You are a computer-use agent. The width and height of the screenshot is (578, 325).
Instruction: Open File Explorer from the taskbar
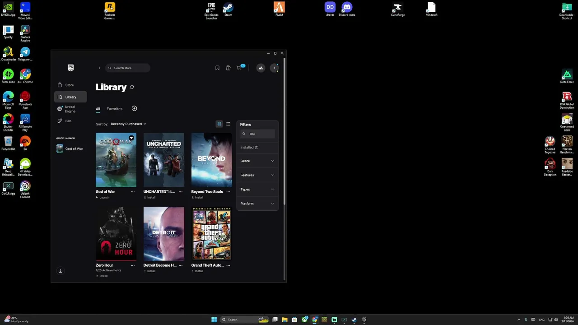click(x=284, y=320)
